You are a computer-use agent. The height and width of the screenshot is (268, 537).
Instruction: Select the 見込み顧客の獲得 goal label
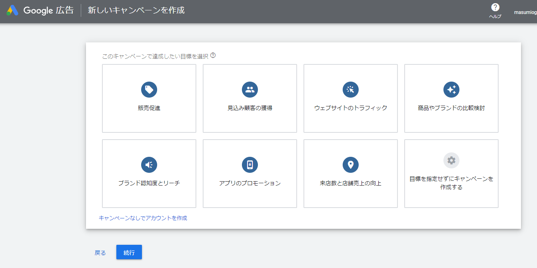pyautogui.click(x=250, y=108)
